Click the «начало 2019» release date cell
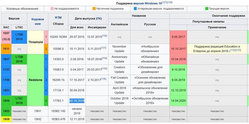 [77, 111]
